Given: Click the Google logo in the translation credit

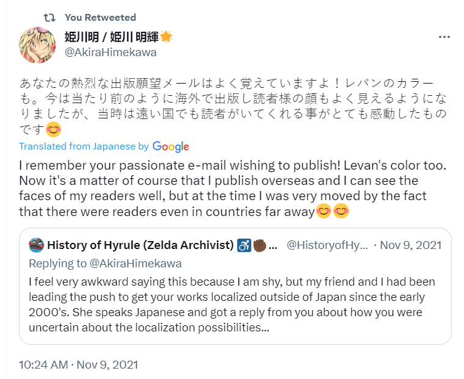Looking at the screenshot, I should (x=171, y=146).
